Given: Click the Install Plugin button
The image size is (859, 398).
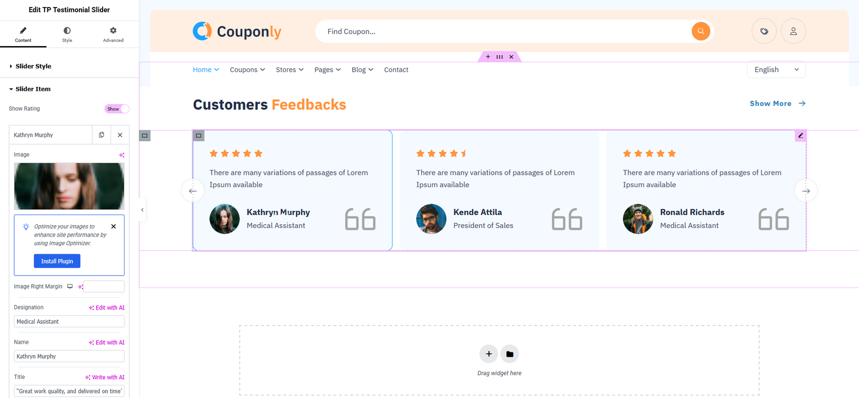Looking at the screenshot, I should click(x=57, y=261).
